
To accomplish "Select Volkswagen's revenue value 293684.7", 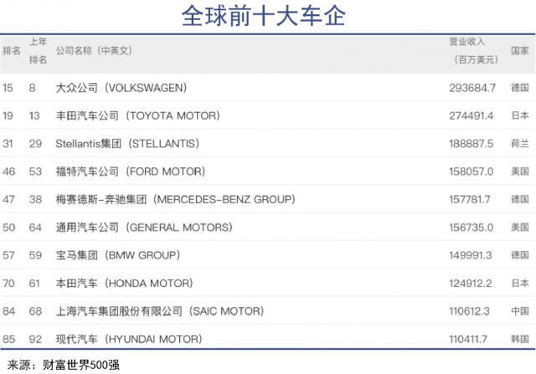I will click(x=473, y=88).
